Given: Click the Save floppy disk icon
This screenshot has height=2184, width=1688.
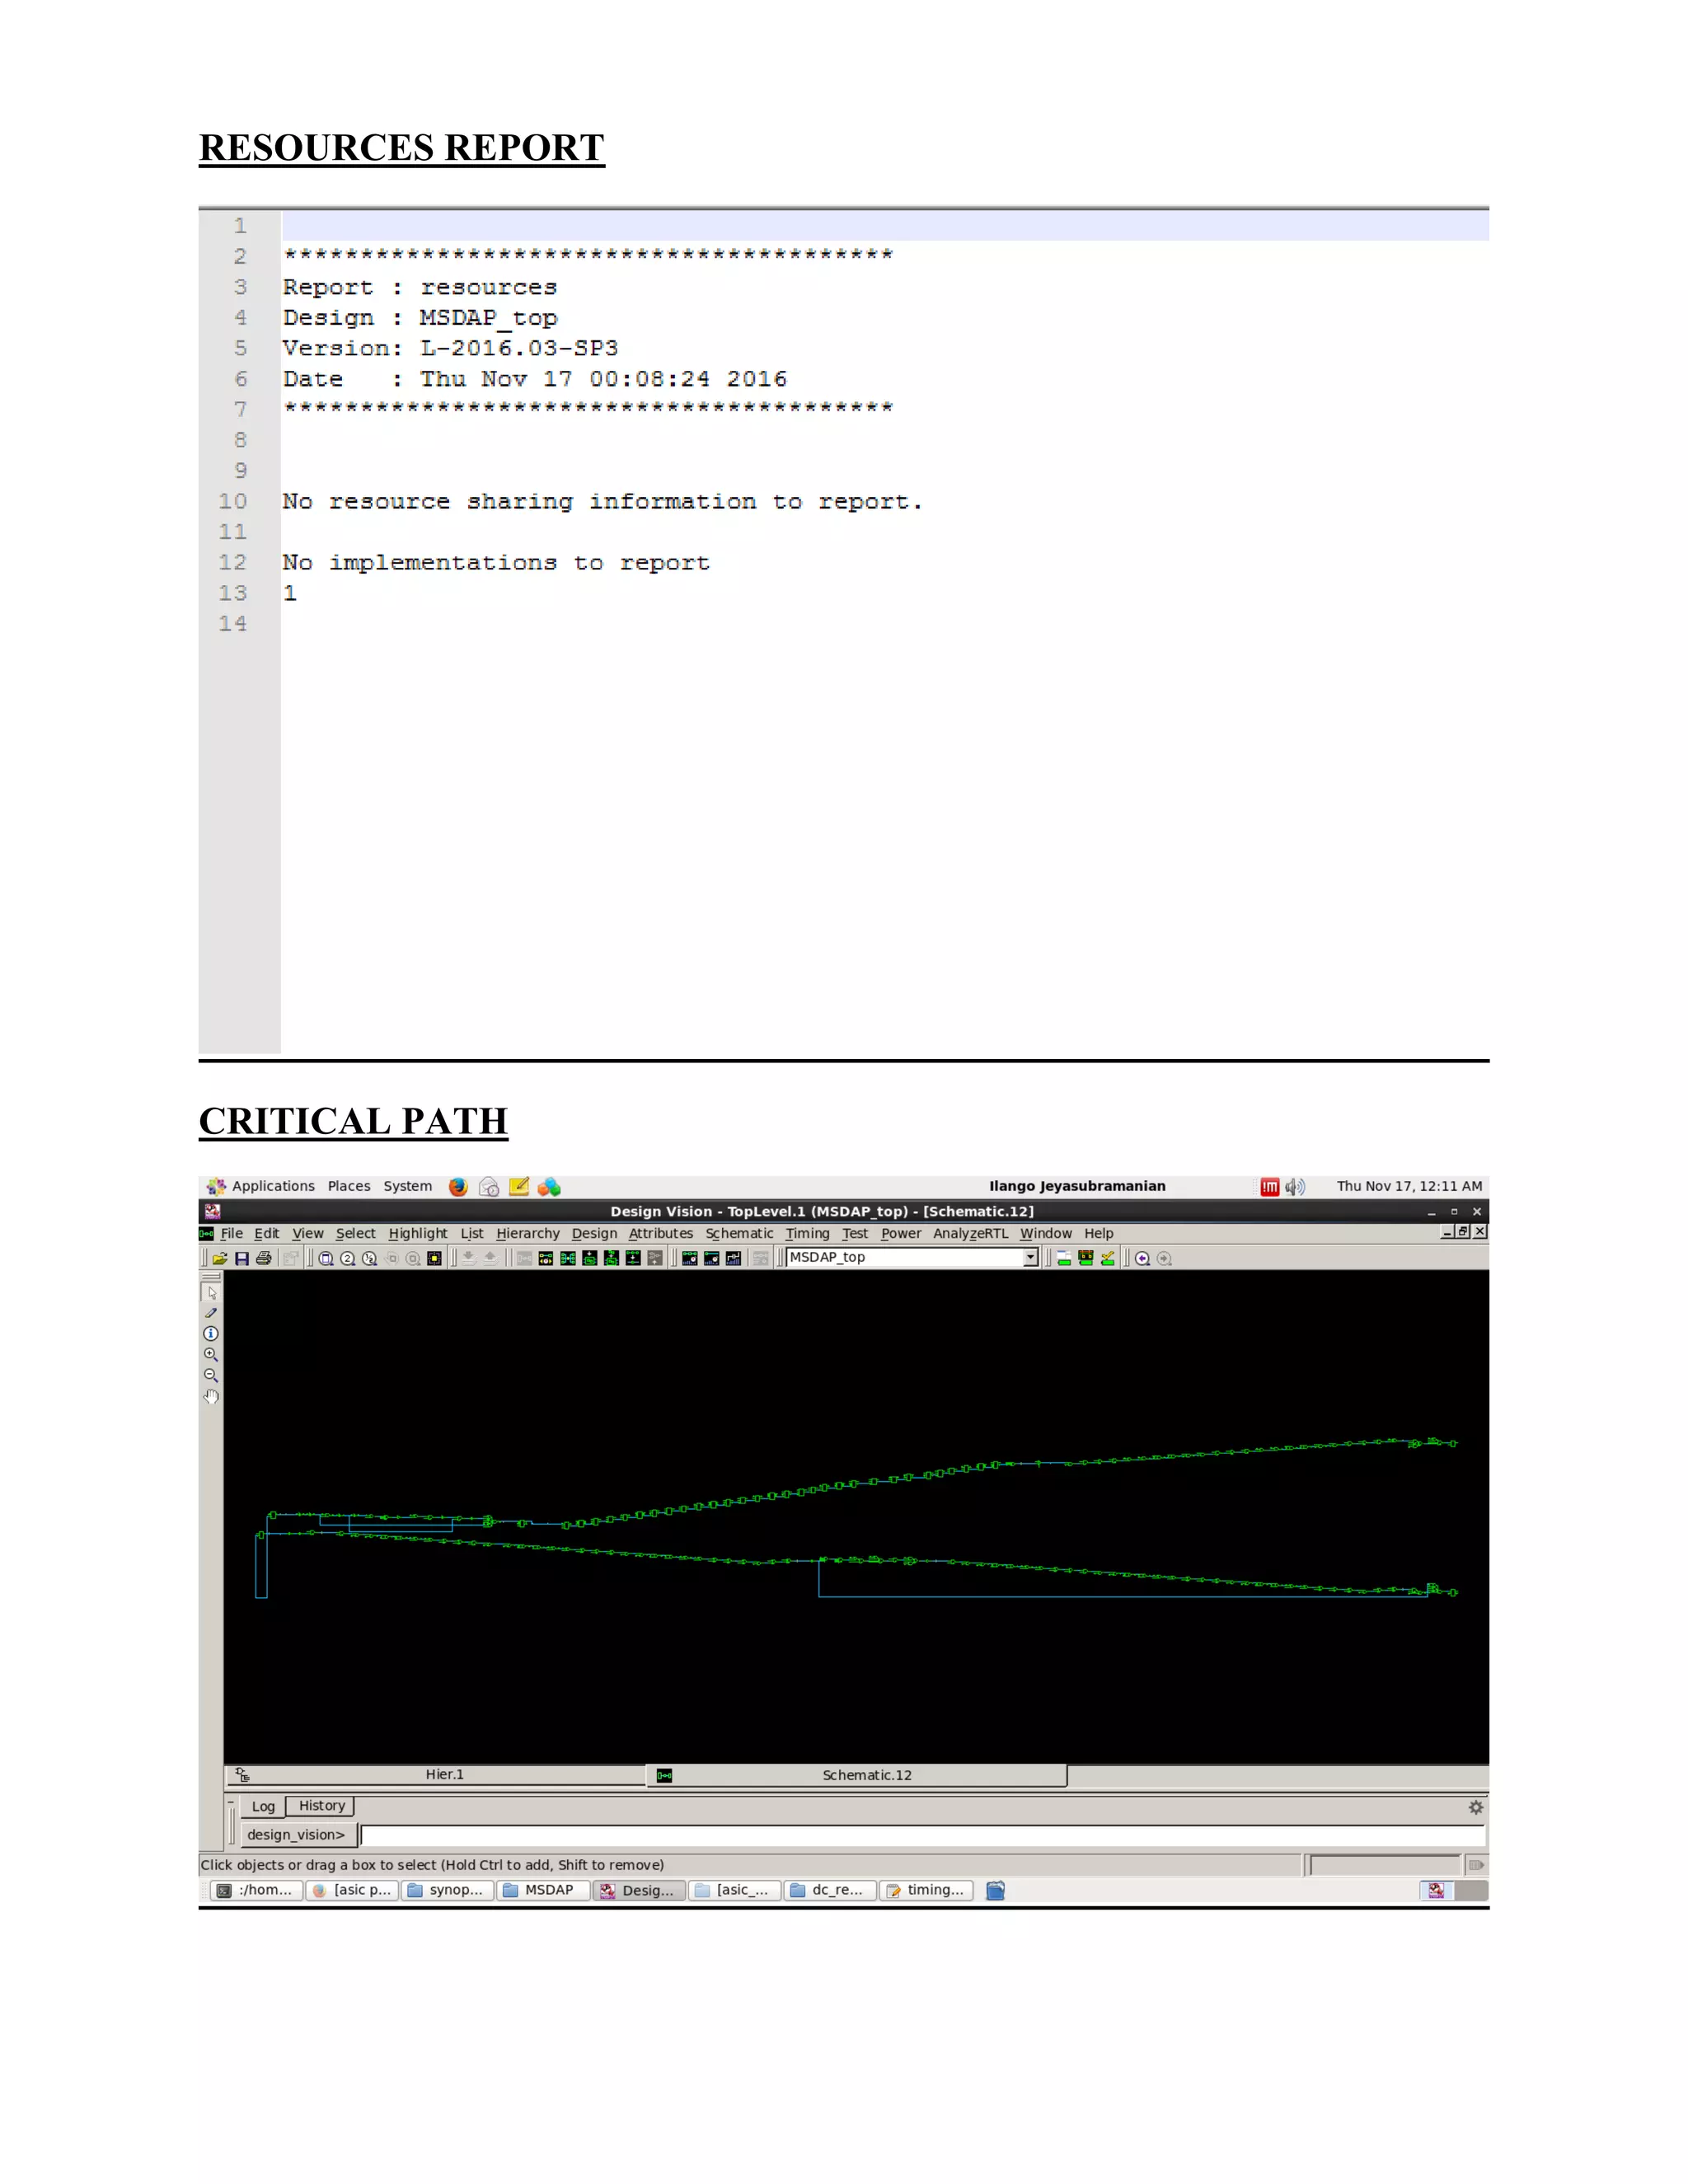Looking at the screenshot, I should (242, 1259).
